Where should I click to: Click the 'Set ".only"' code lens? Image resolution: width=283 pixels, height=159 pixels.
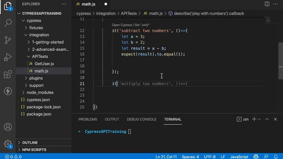tap(142, 25)
